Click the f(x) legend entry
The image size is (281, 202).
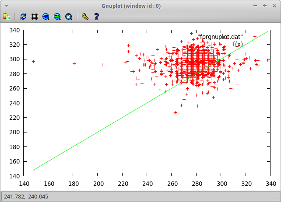(238, 44)
